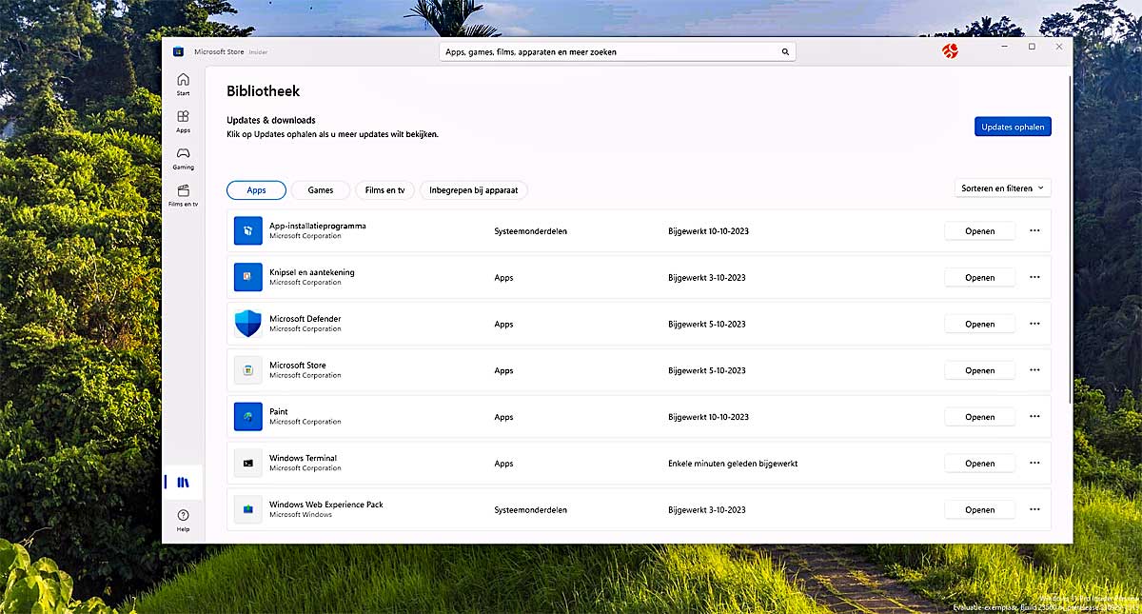Click the Paint app icon
The image size is (1142, 614).
(247, 417)
